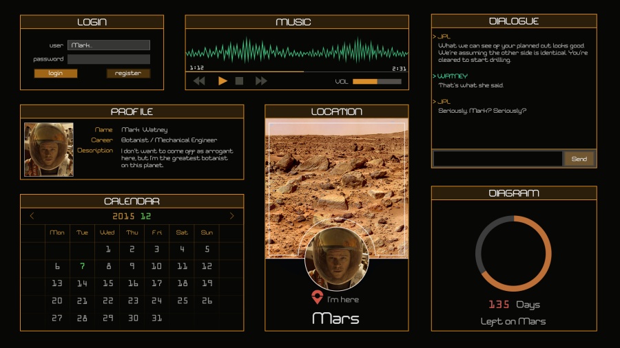The image size is (620, 348).
Task: Click the green month number 12
Action: click(x=146, y=216)
